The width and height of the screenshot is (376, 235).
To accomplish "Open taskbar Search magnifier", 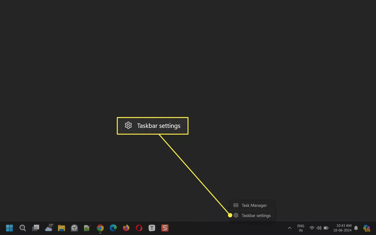I will [23, 228].
